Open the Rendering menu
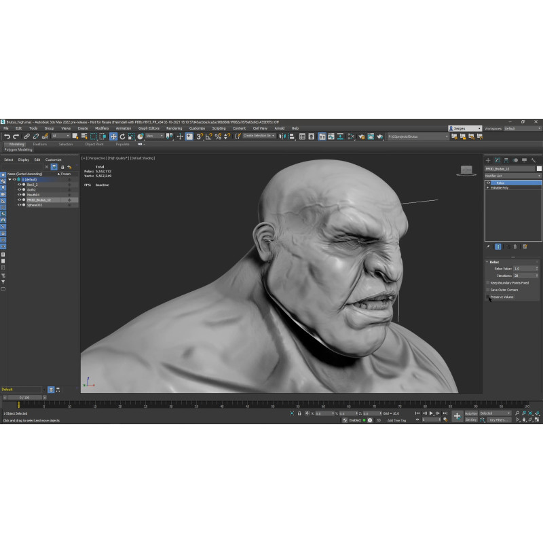This screenshot has height=543, width=543. coord(174,128)
